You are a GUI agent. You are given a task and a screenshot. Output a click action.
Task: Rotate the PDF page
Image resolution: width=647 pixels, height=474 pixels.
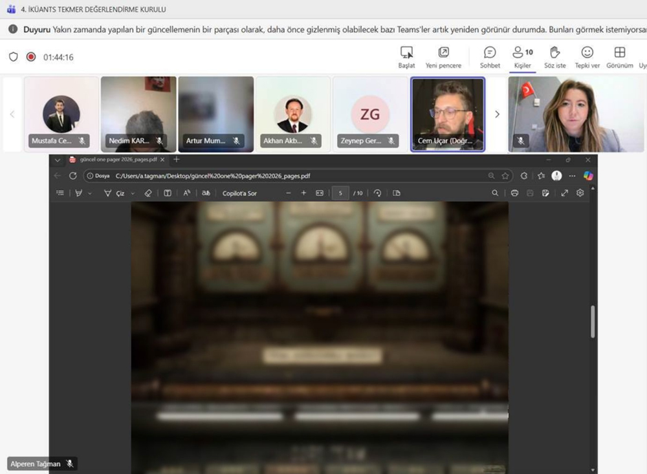[x=378, y=193]
